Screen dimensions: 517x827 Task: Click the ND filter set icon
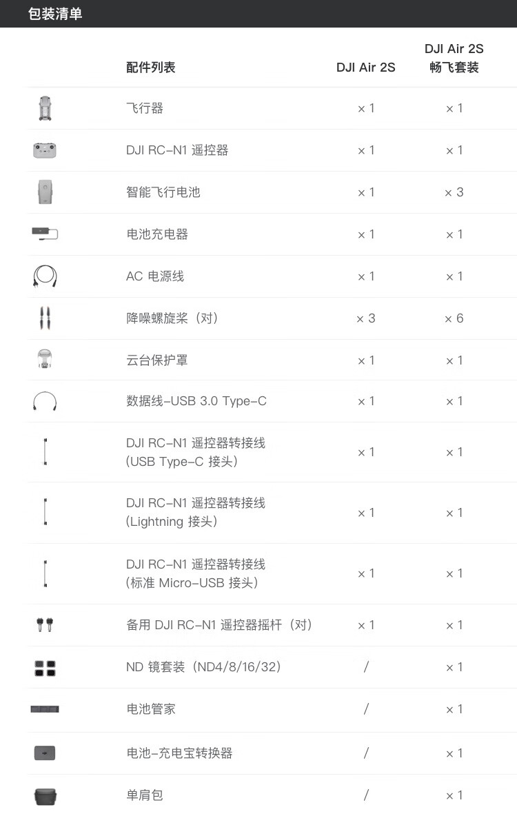pos(45,667)
